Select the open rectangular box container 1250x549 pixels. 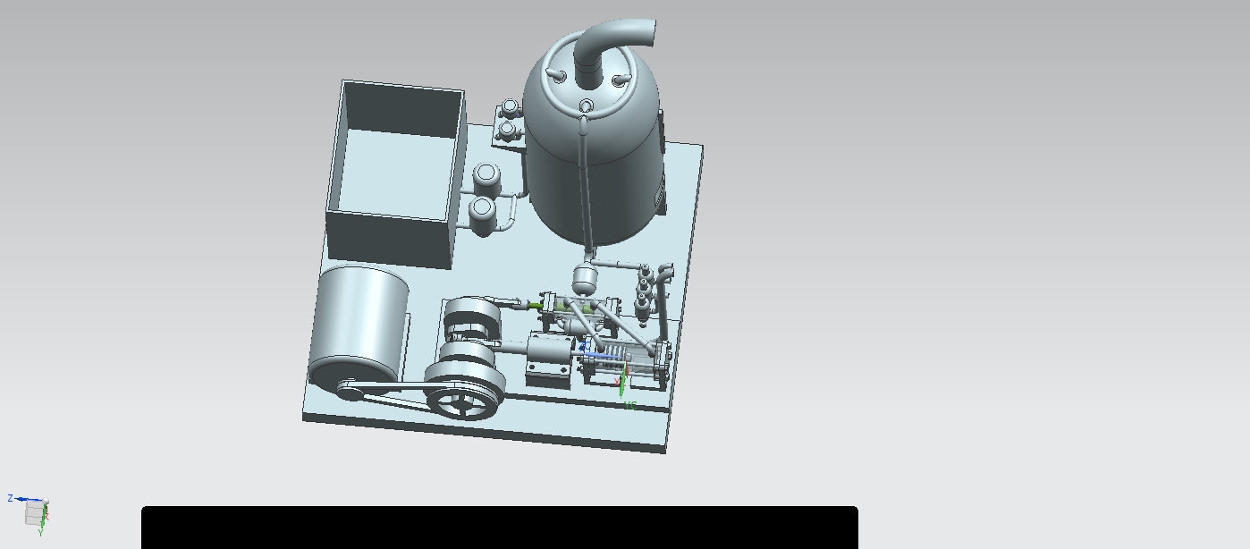397,173
